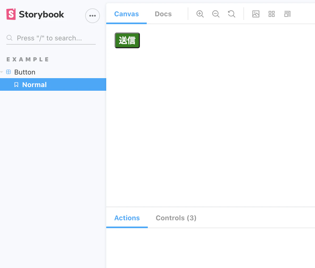Click the Storybook logo
This screenshot has width=315, height=268.
pos(35,14)
